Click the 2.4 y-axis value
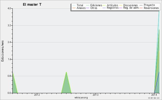Viewport: 162px width, 100px height. tap(9, 42)
